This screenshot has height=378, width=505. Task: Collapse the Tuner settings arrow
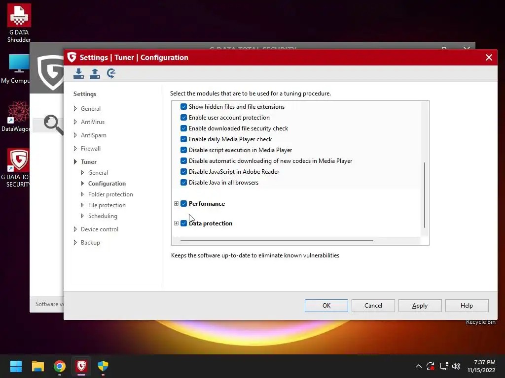(x=75, y=161)
